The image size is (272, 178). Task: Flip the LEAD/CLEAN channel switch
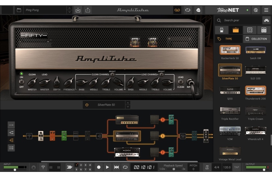(181, 82)
